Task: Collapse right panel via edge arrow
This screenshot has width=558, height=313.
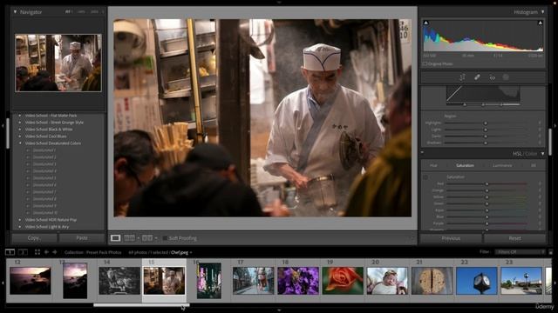Action: coord(555,125)
